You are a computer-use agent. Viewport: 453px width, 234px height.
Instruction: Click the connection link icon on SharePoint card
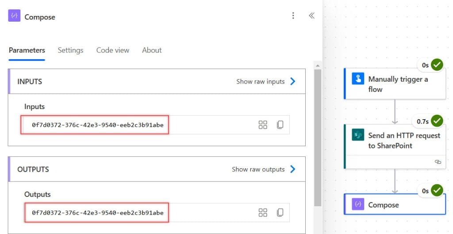438,162
